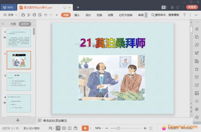
Task: Click the fit slide to window icon
Action: click(151, 128)
